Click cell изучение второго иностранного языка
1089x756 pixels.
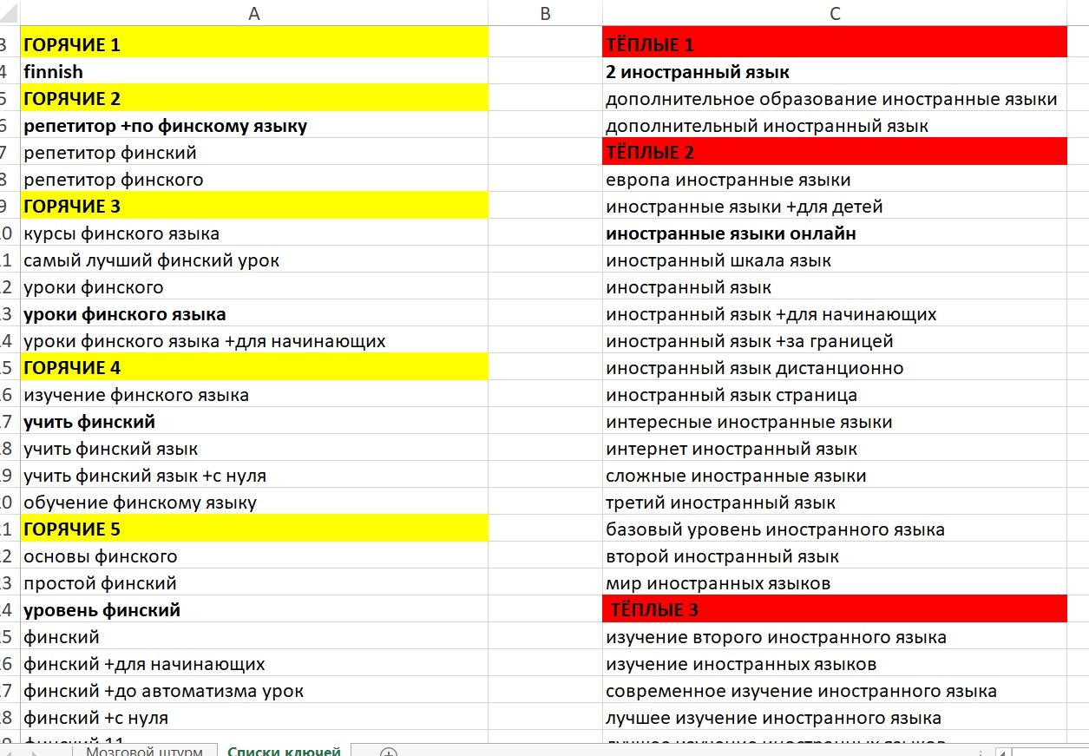[835, 636]
